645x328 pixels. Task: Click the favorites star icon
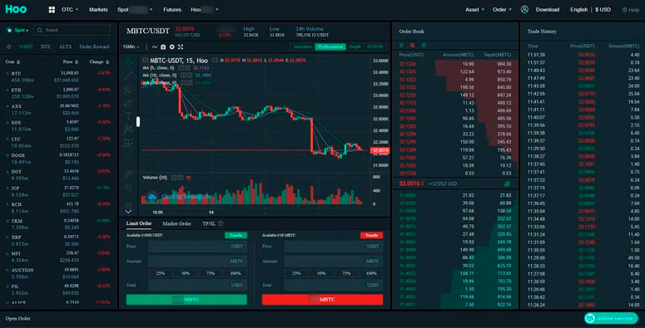coord(9,47)
